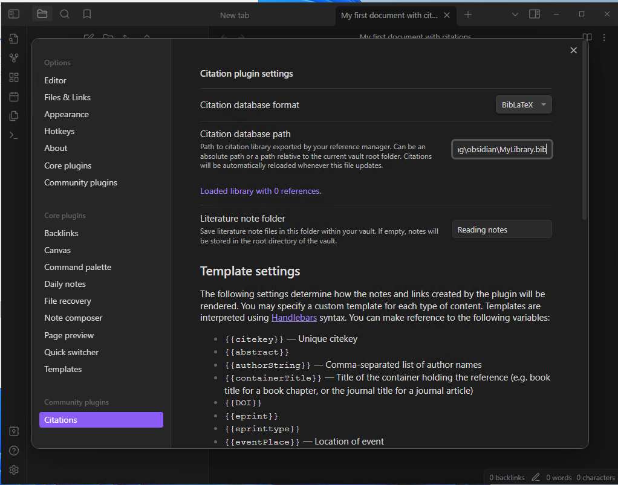Click the '{{authorString}}' variable text
618x485 pixels.
(x=268, y=365)
